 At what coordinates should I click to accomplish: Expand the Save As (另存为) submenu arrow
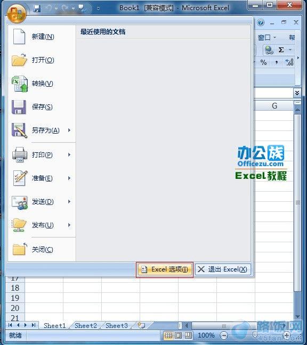pos(69,130)
